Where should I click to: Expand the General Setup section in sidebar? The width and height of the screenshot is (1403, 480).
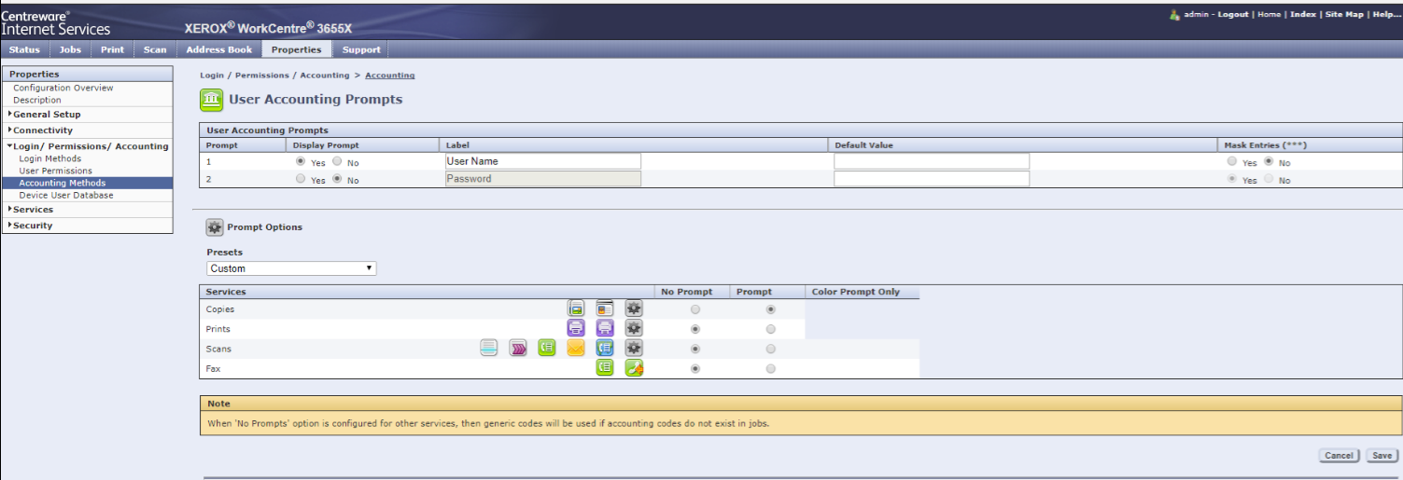tap(47, 115)
